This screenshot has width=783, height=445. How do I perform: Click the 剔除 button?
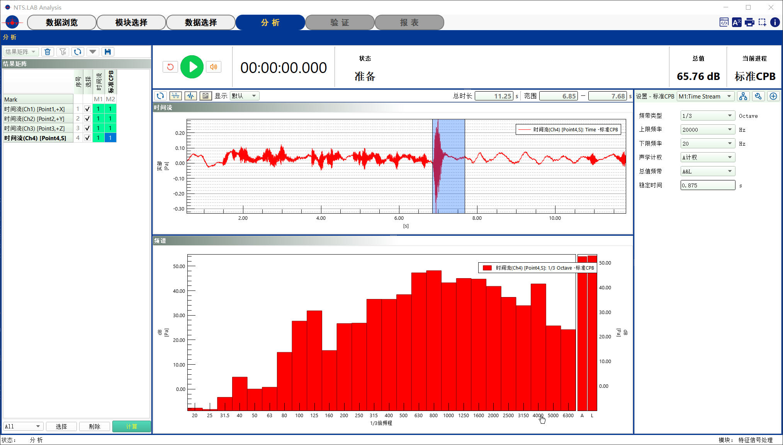pyautogui.click(x=95, y=426)
